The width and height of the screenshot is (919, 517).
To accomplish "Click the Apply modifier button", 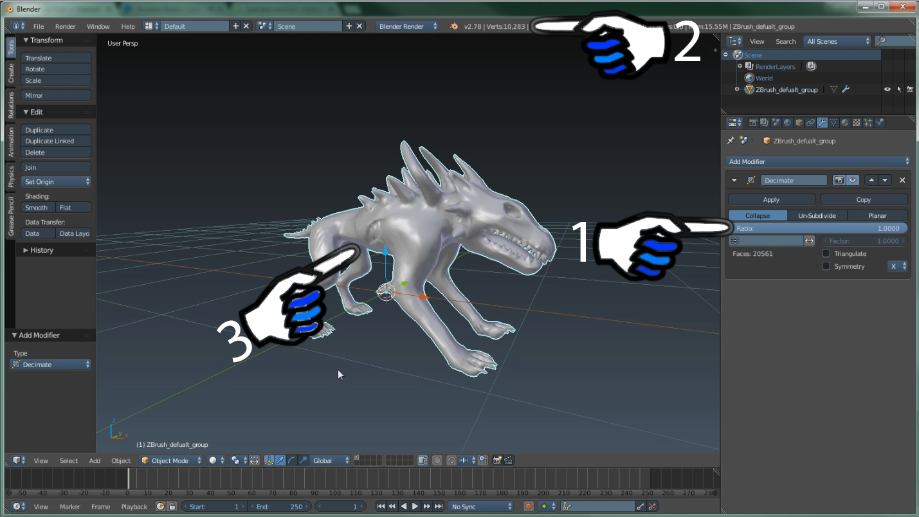I will (771, 199).
